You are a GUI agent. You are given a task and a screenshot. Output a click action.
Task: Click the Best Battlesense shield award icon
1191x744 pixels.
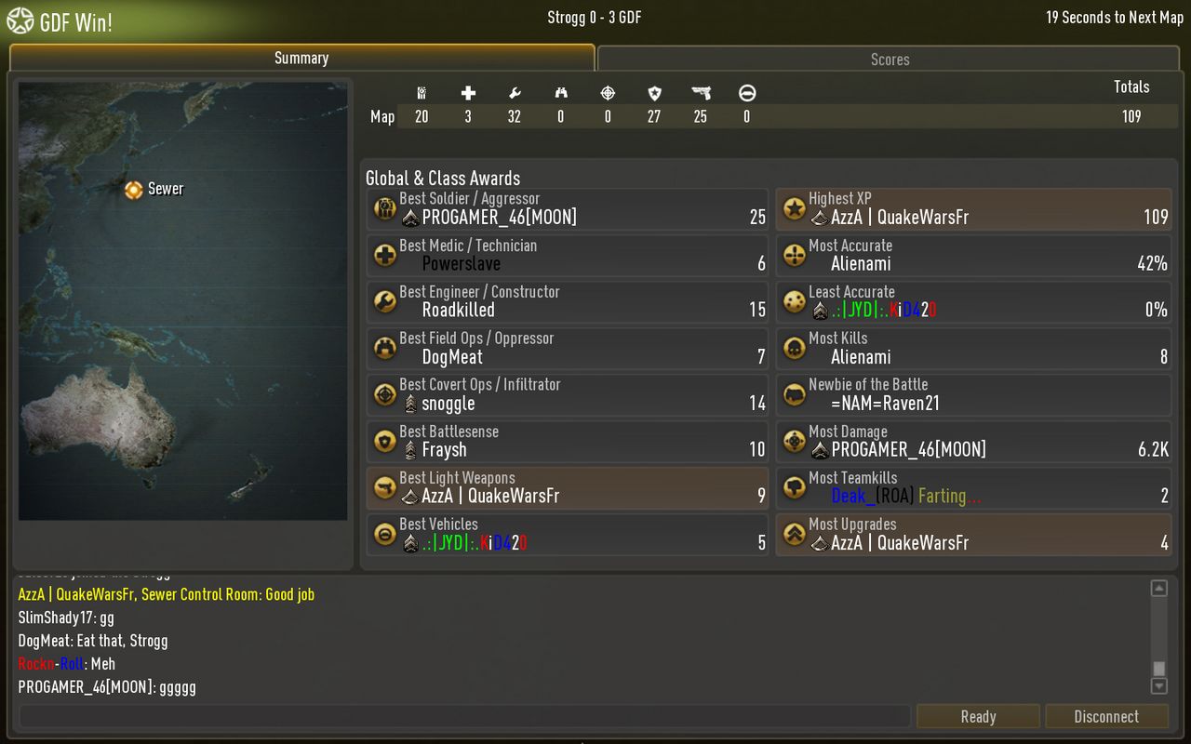click(385, 441)
